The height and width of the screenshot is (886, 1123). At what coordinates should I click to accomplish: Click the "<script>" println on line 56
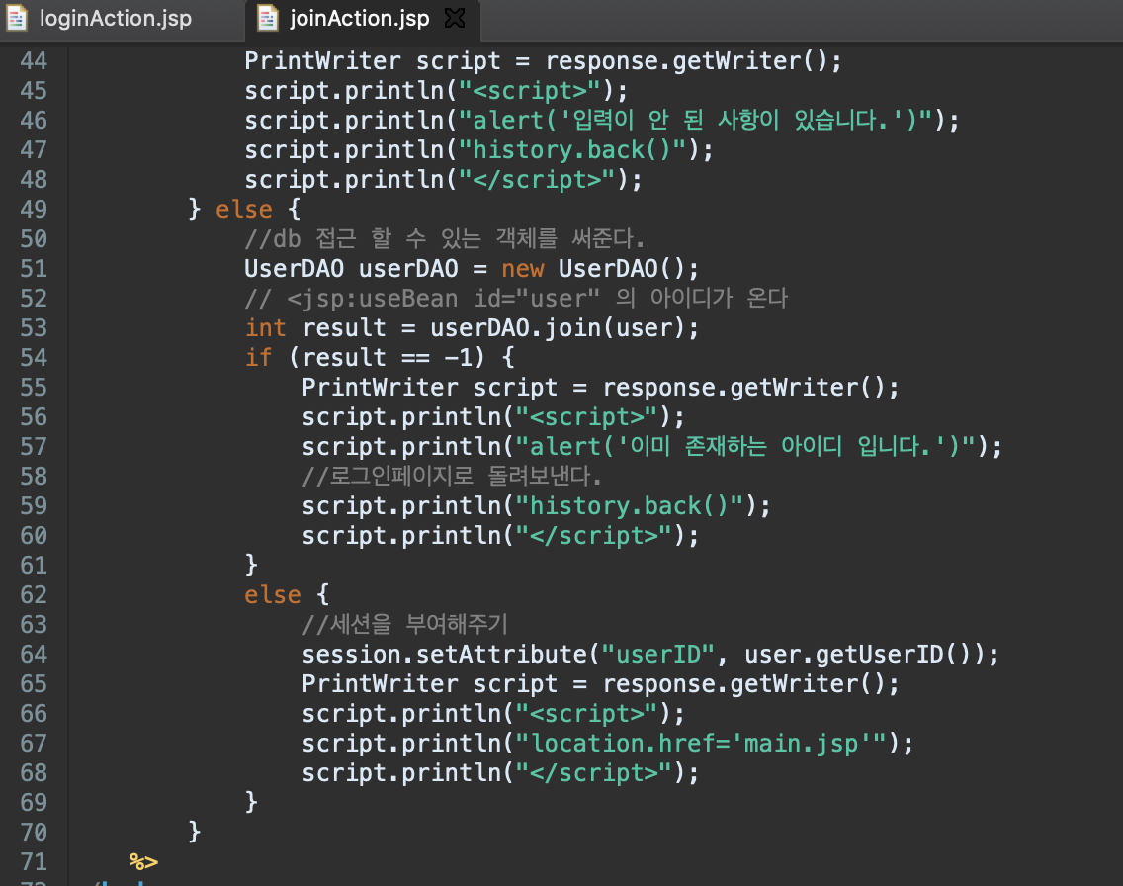point(492,417)
